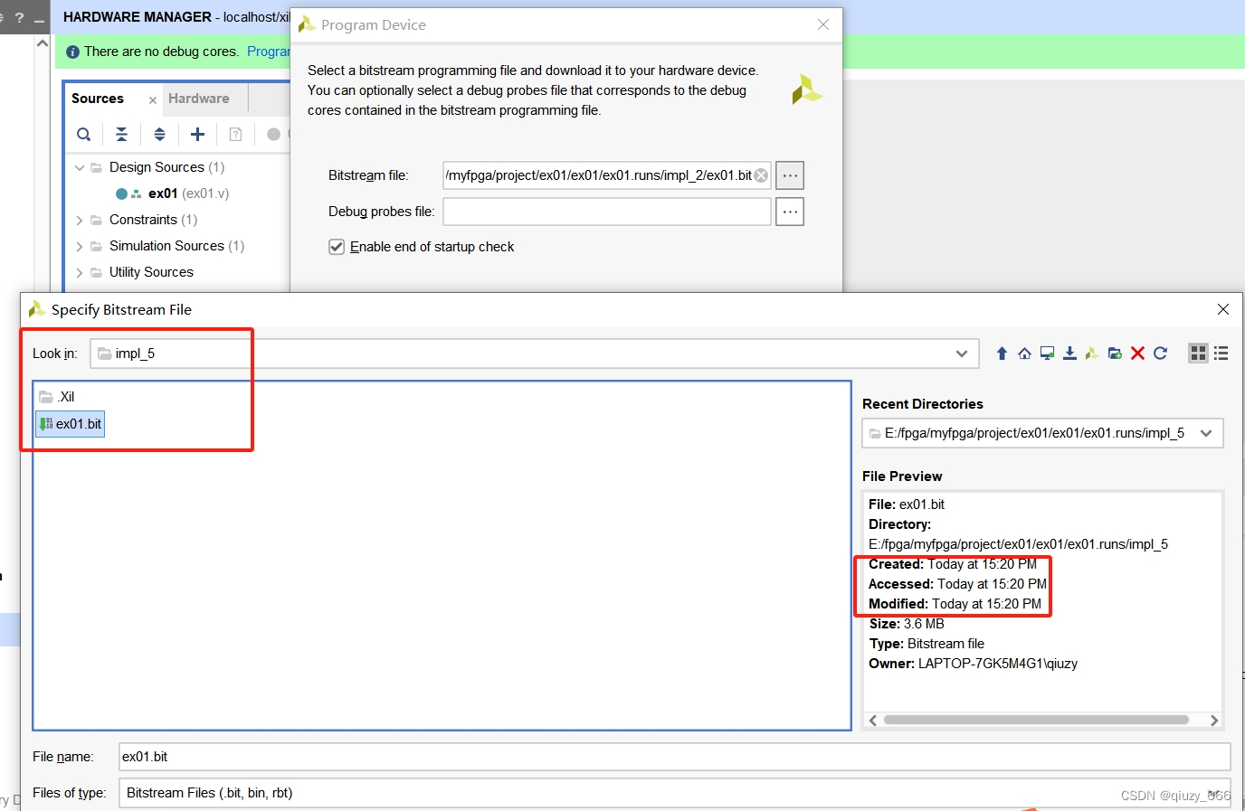Click the Owner entry in File Preview
This screenshot has width=1245, height=811.
[974, 664]
